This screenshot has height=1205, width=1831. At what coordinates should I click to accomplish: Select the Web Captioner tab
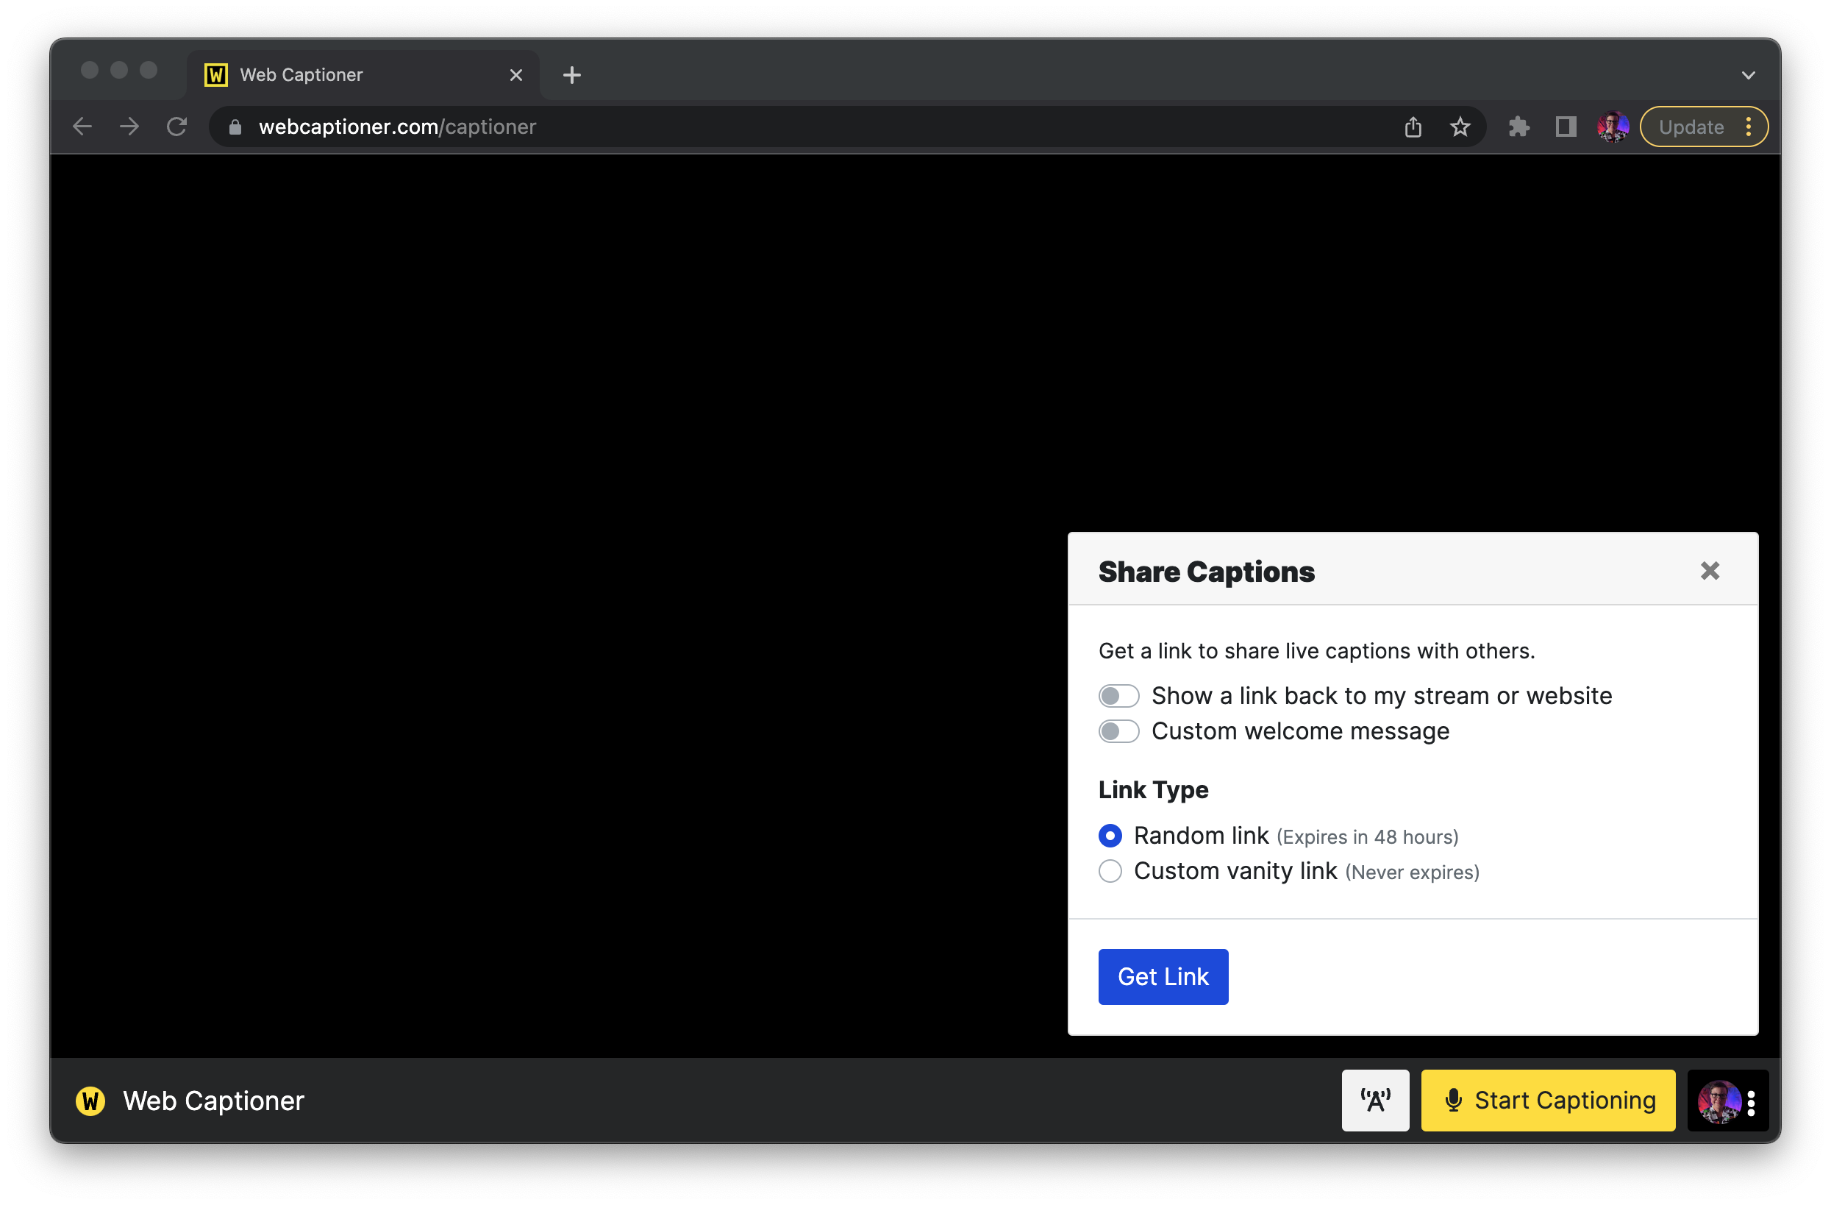point(363,74)
